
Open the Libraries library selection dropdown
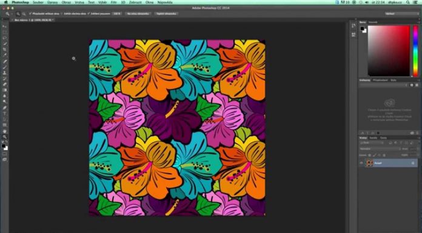coord(384,85)
